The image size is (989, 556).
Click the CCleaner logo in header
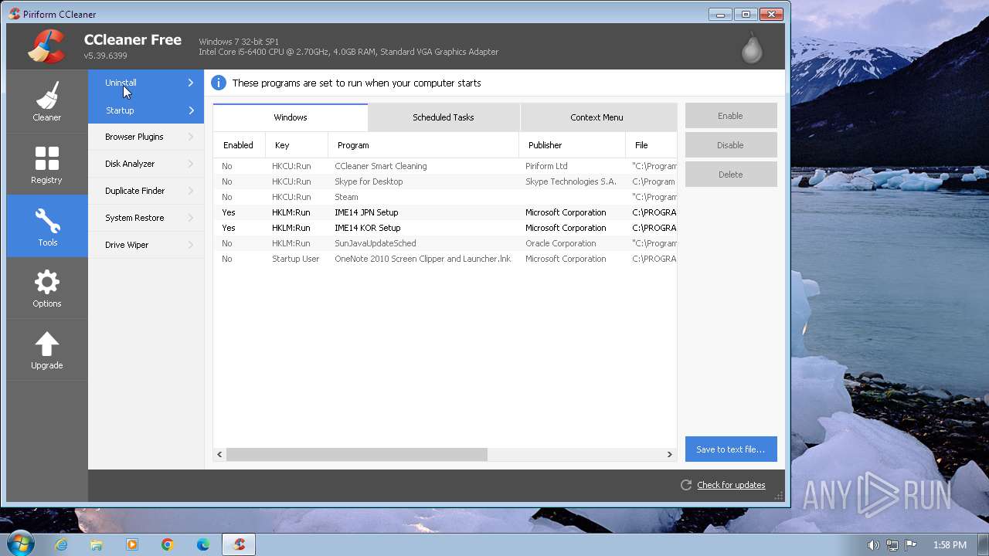[46, 46]
